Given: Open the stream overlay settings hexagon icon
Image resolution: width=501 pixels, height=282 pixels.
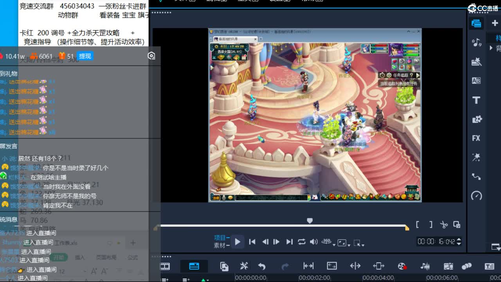Looking at the screenshot, I should coord(152,56).
